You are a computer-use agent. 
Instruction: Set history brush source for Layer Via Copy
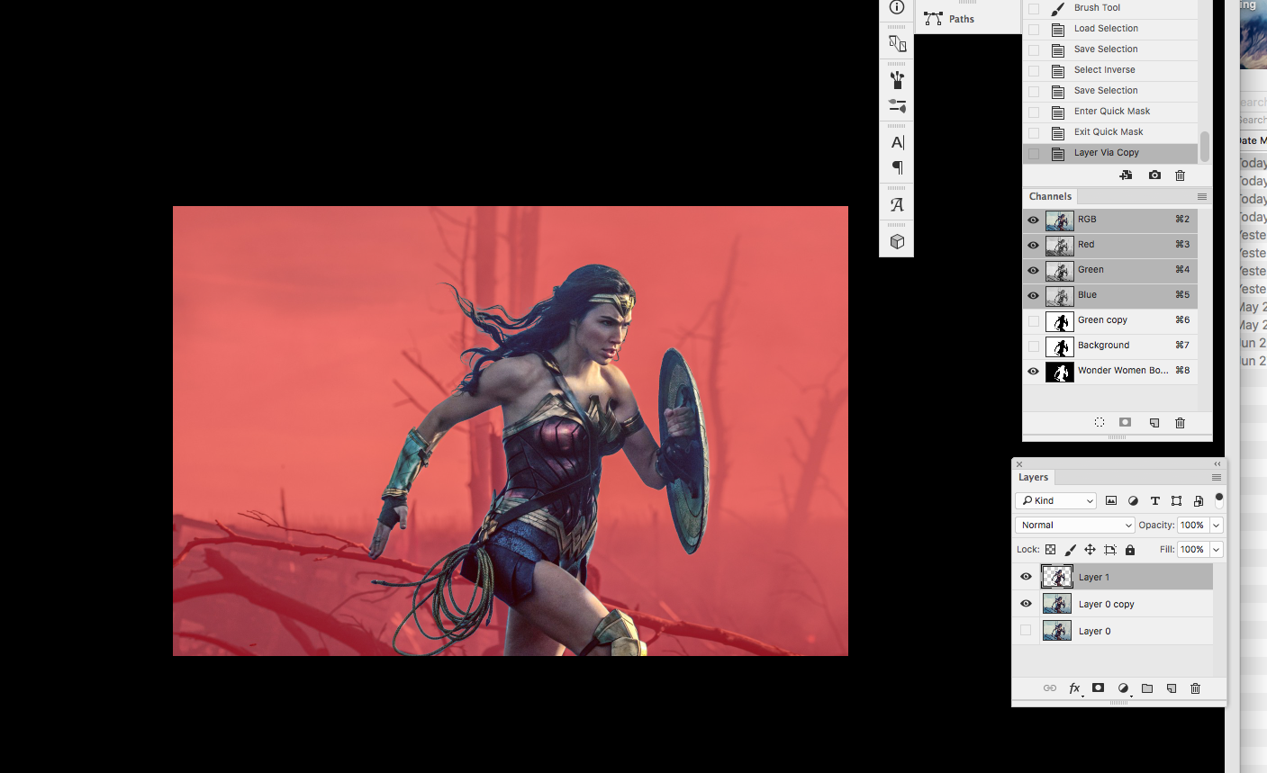1034,153
